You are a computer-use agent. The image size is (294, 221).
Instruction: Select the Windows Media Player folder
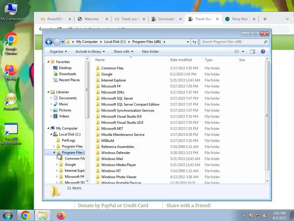pos(119,165)
